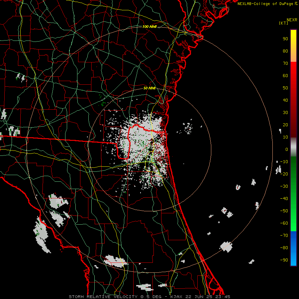Screen dimensions: 299x299
Task: Click the -20 knot scale value
Action: (x=284, y=174)
